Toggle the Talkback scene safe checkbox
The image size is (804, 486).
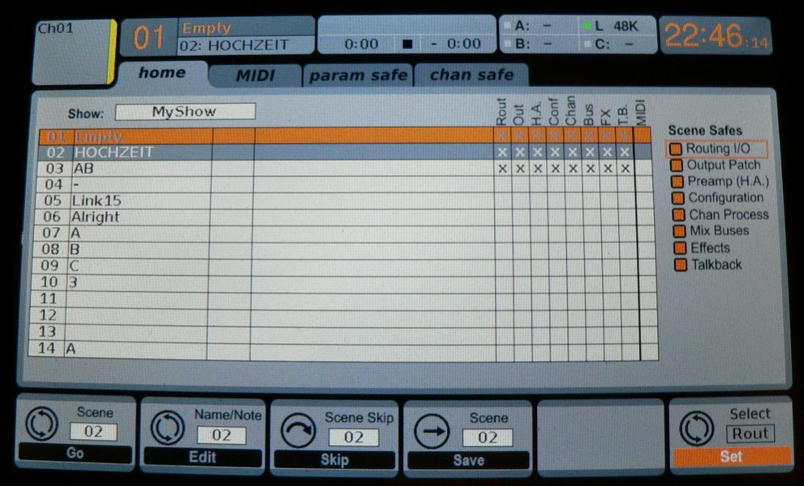click(x=681, y=265)
